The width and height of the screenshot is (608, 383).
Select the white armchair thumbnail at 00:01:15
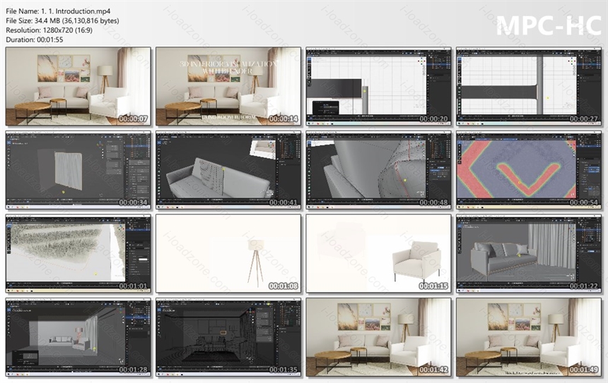click(x=378, y=253)
